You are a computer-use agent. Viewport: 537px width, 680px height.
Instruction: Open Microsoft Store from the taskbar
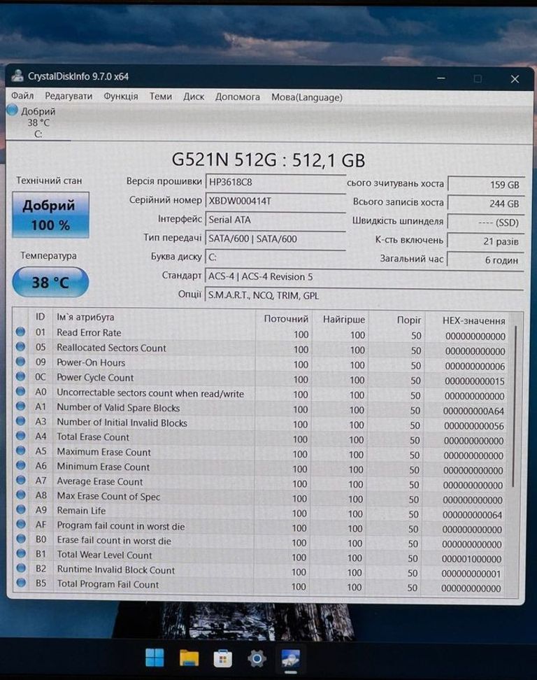(x=222, y=658)
